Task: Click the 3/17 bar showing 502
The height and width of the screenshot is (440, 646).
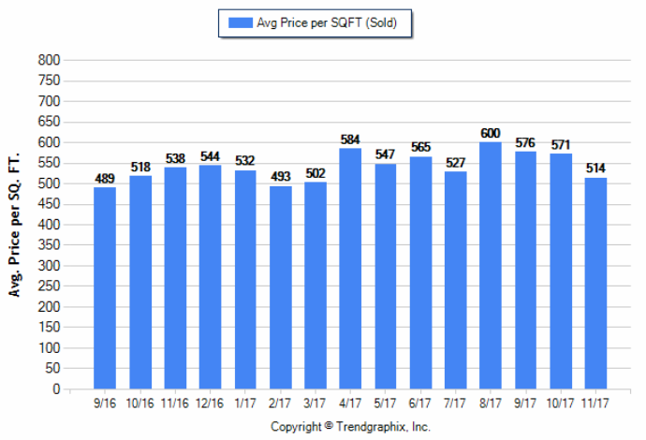Action: point(316,286)
